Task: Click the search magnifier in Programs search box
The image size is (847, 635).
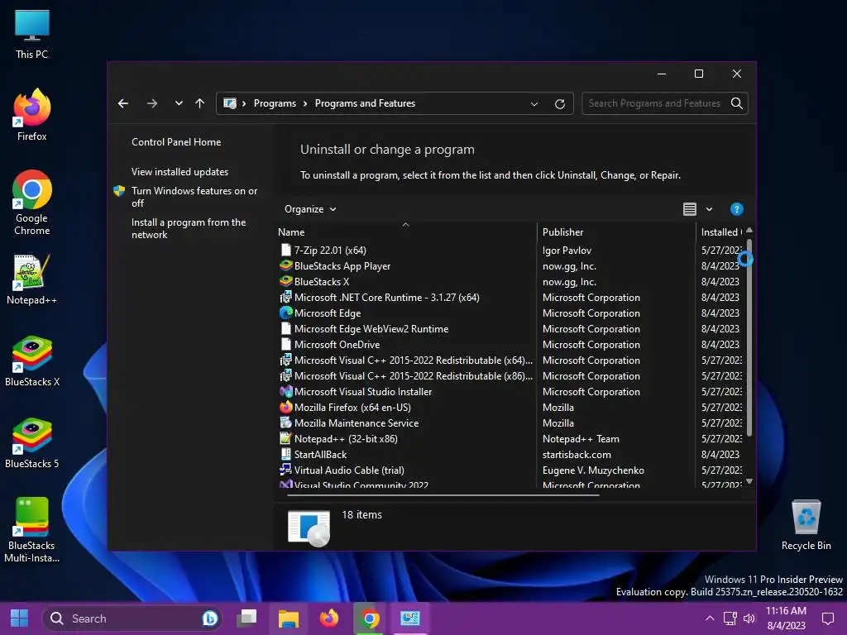Action: tap(736, 103)
